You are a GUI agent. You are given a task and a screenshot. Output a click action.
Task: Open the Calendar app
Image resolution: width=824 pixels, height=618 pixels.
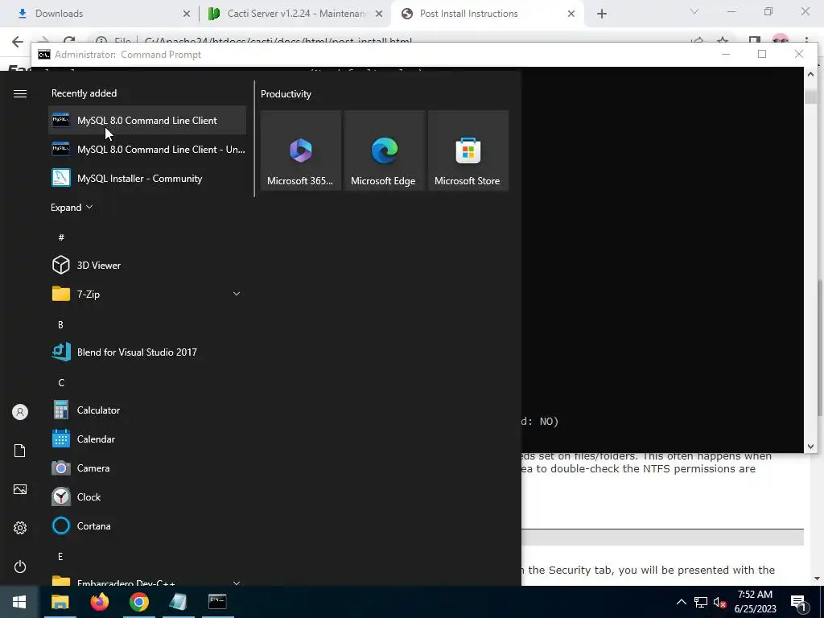(147, 439)
